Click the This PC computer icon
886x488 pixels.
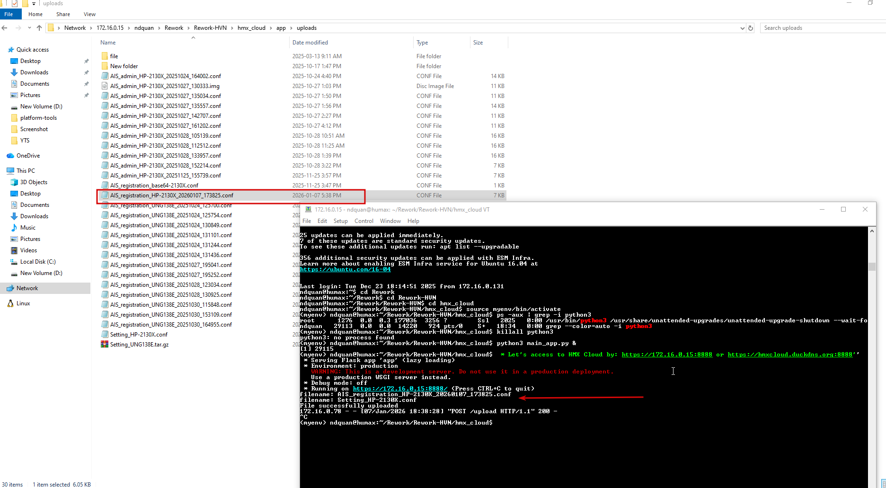coord(10,171)
